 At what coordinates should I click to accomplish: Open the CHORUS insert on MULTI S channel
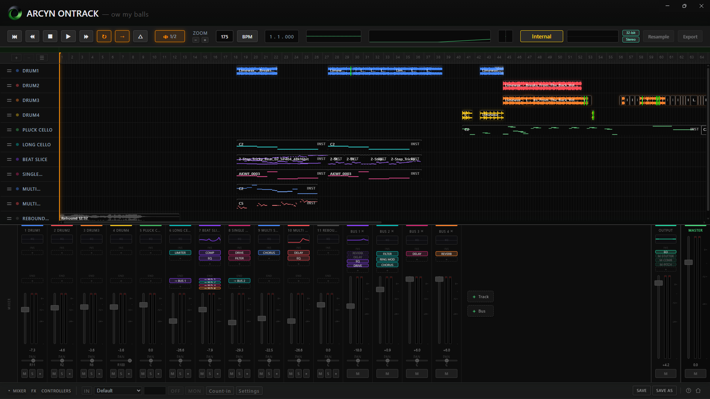(x=269, y=253)
